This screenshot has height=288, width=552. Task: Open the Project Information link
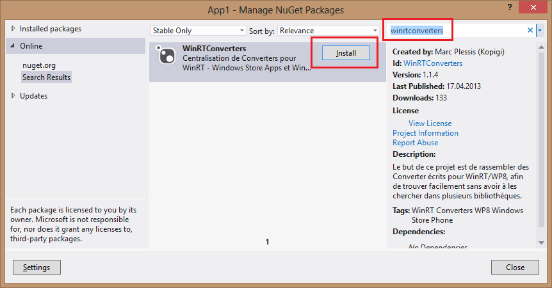click(x=425, y=133)
